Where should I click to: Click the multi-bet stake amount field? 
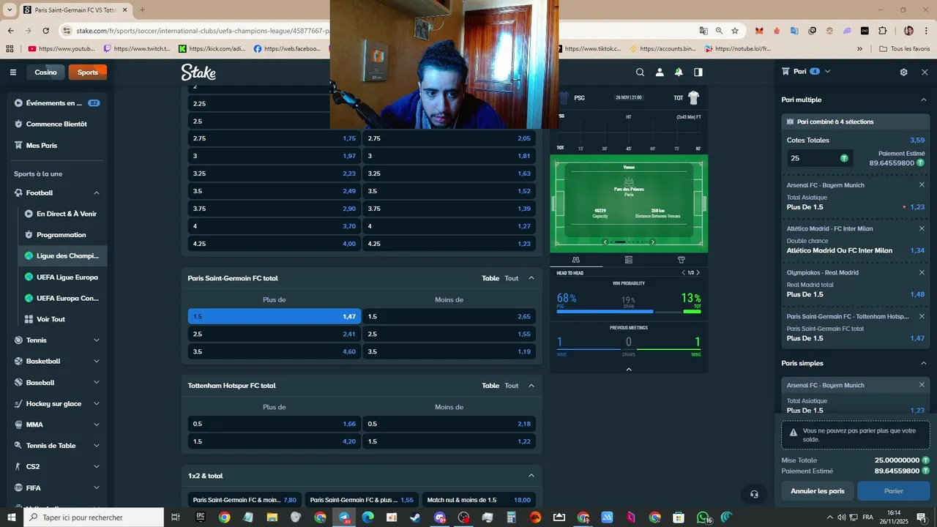(819, 158)
